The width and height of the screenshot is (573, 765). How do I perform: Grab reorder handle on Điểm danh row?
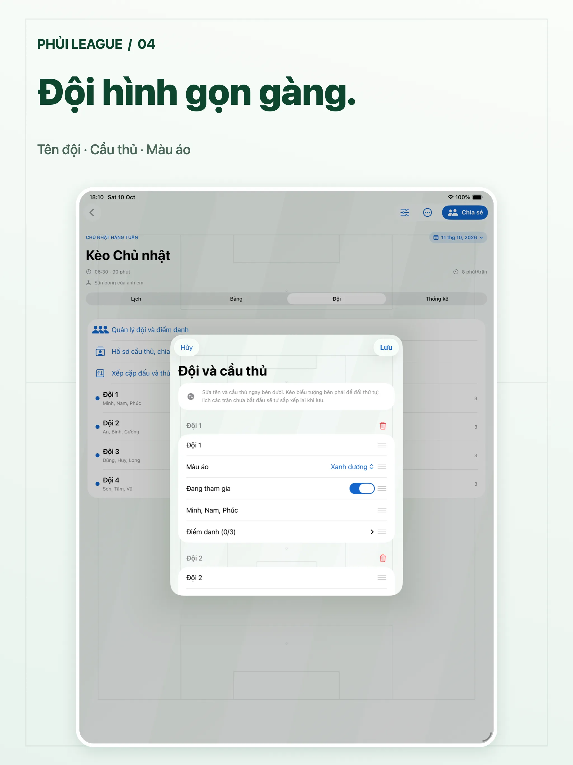(x=382, y=532)
